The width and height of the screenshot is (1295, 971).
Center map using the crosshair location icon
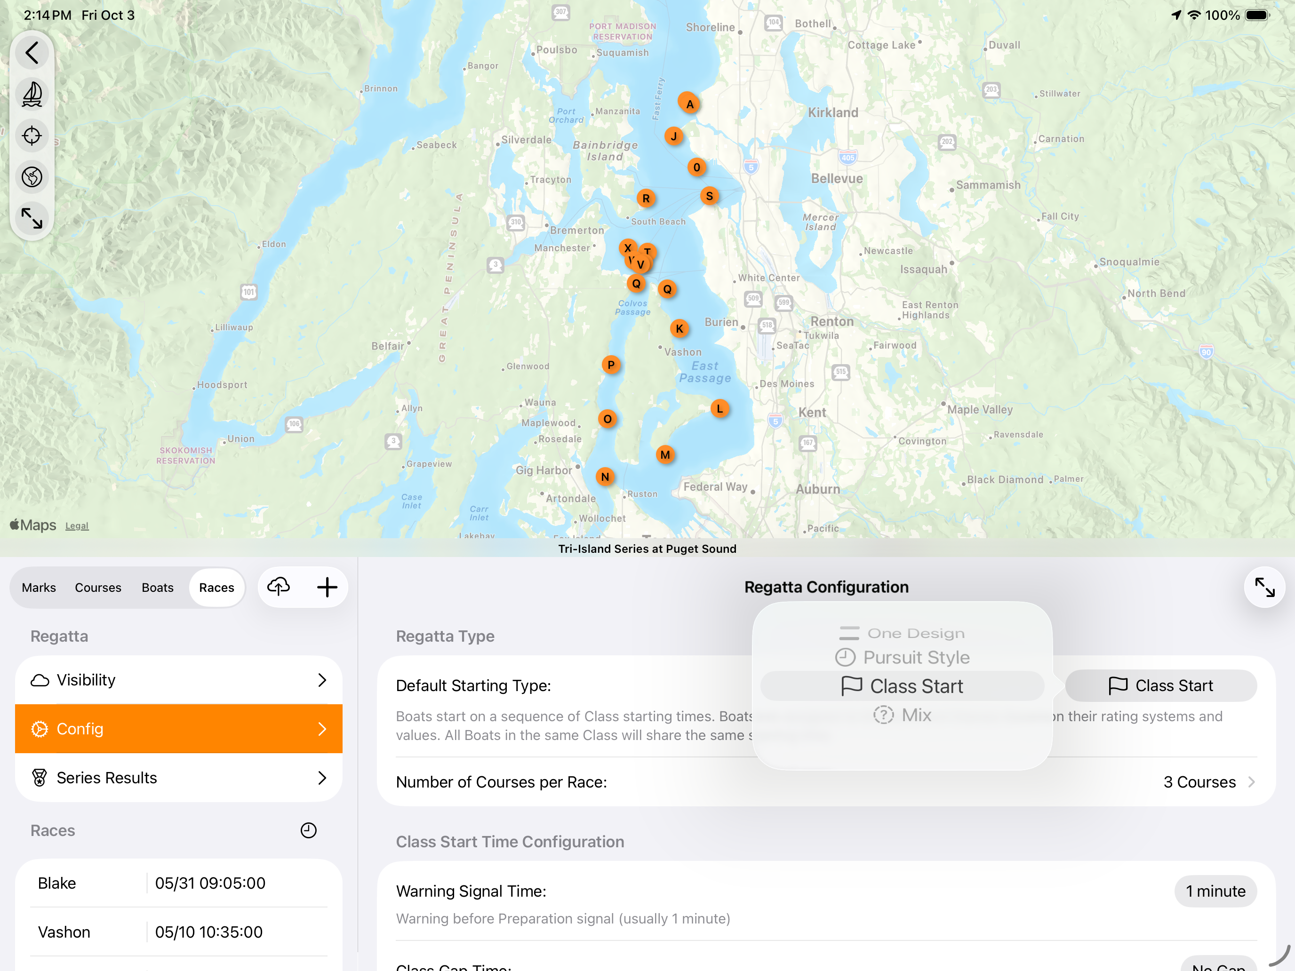pyautogui.click(x=32, y=136)
